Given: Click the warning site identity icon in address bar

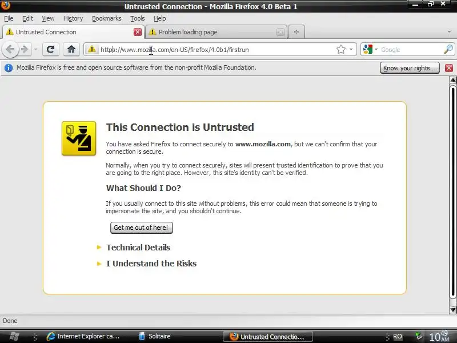Looking at the screenshot, I should [92, 49].
